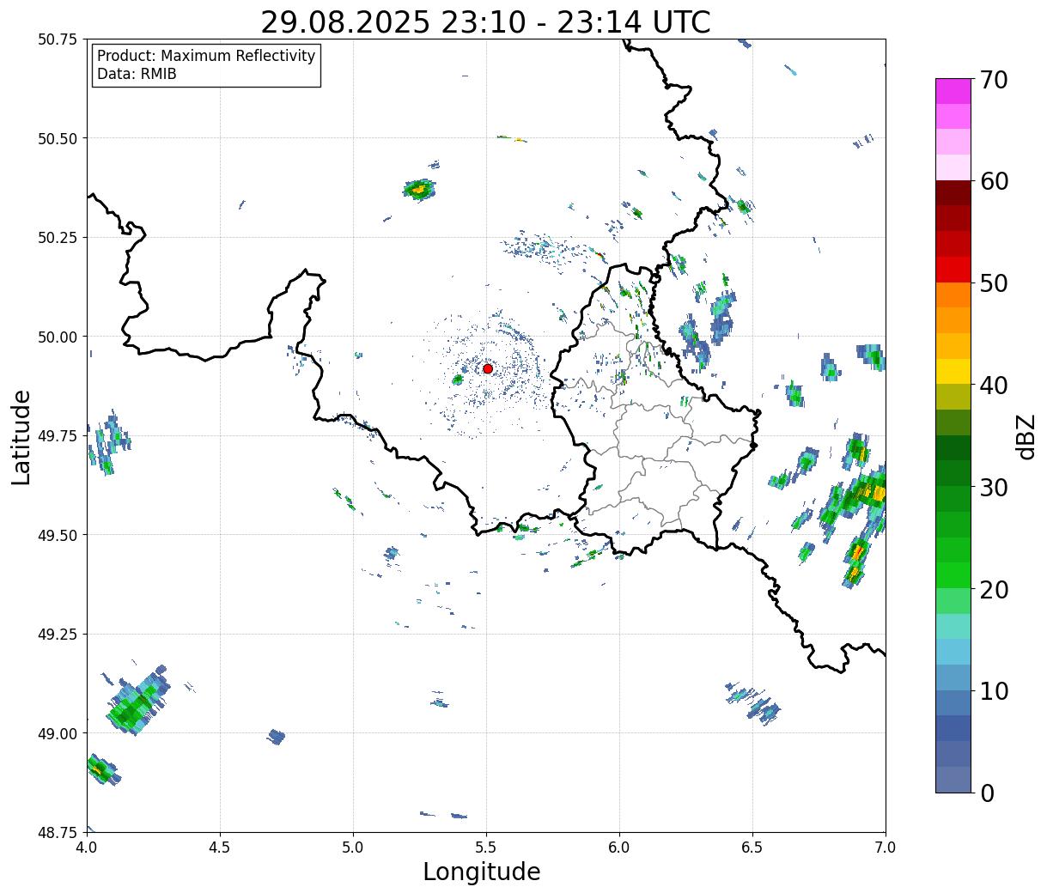
Task: Click the 'dBZ' colorbar label
Action: click(1026, 436)
